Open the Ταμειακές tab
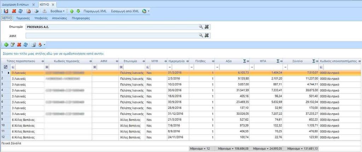362x152 pixels. click(x=23, y=18)
